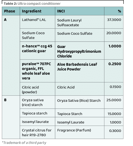Select the Sodium Coco Sulfate ingredient cell

coord(37,35)
